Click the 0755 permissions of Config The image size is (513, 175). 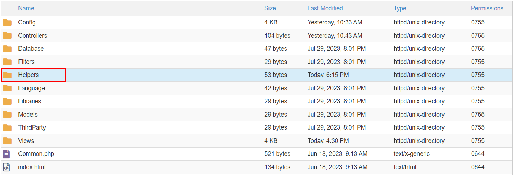coord(478,22)
